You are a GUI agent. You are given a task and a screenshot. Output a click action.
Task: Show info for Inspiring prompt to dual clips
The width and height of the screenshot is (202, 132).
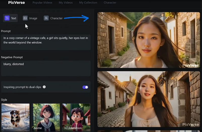[44, 87]
